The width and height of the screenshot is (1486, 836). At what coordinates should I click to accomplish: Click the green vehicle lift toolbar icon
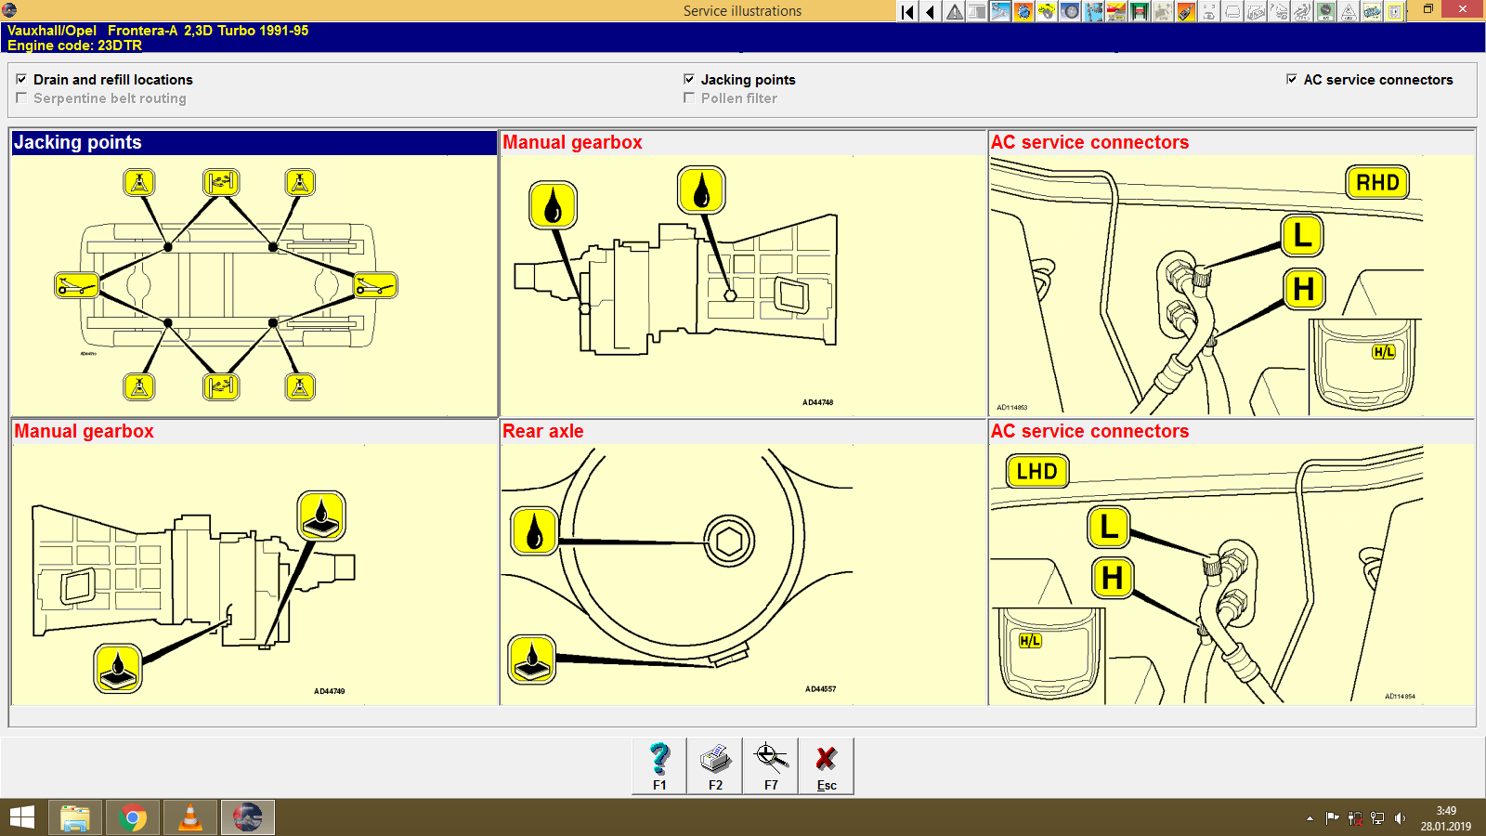click(x=1138, y=11)
